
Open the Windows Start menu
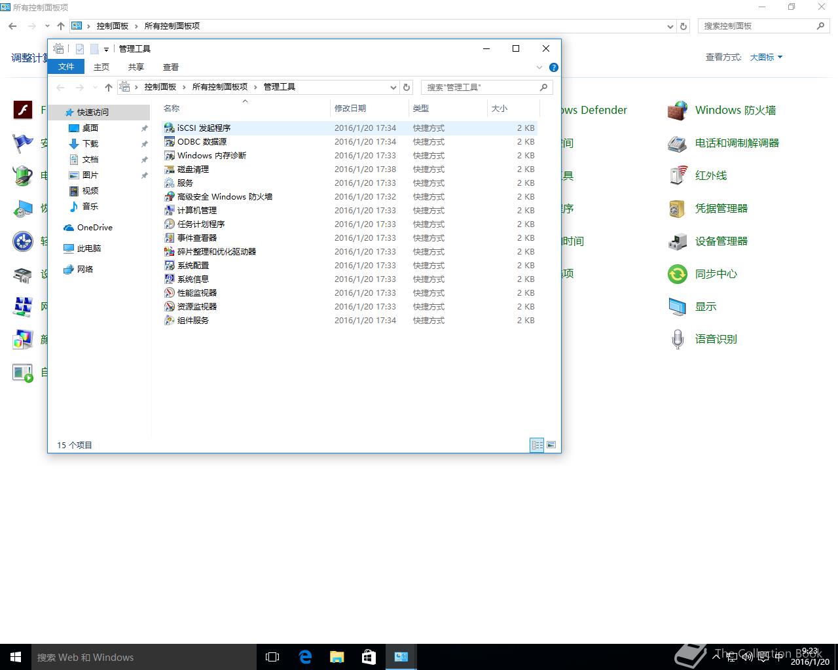tap(16, 657)
